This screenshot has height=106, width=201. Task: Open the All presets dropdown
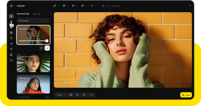[33, 21]
